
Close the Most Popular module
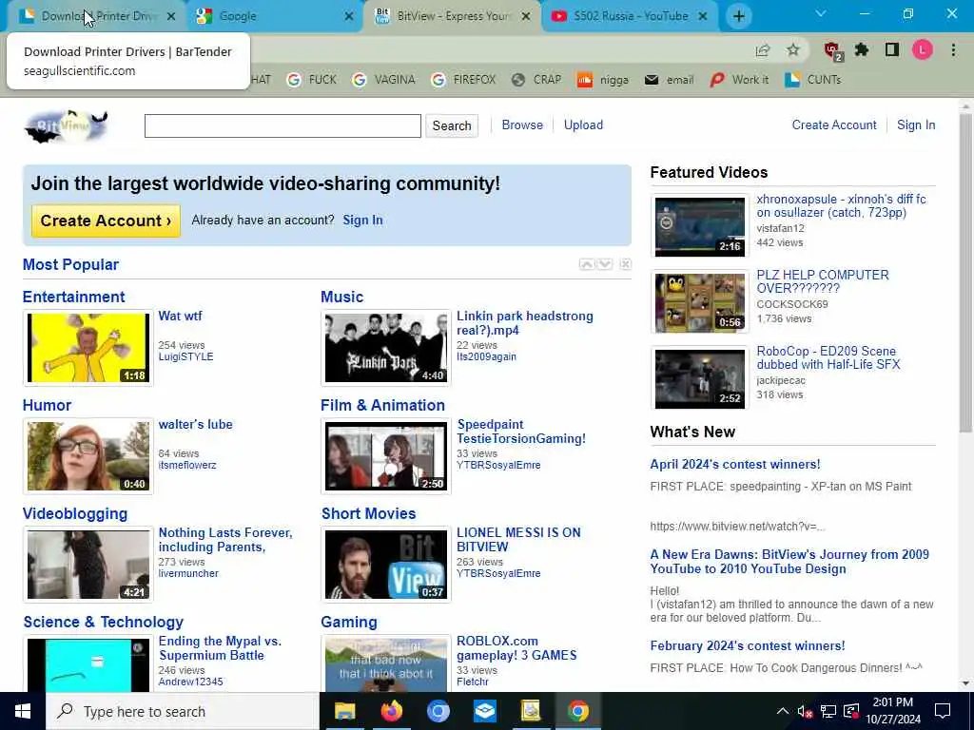[626, 264]
